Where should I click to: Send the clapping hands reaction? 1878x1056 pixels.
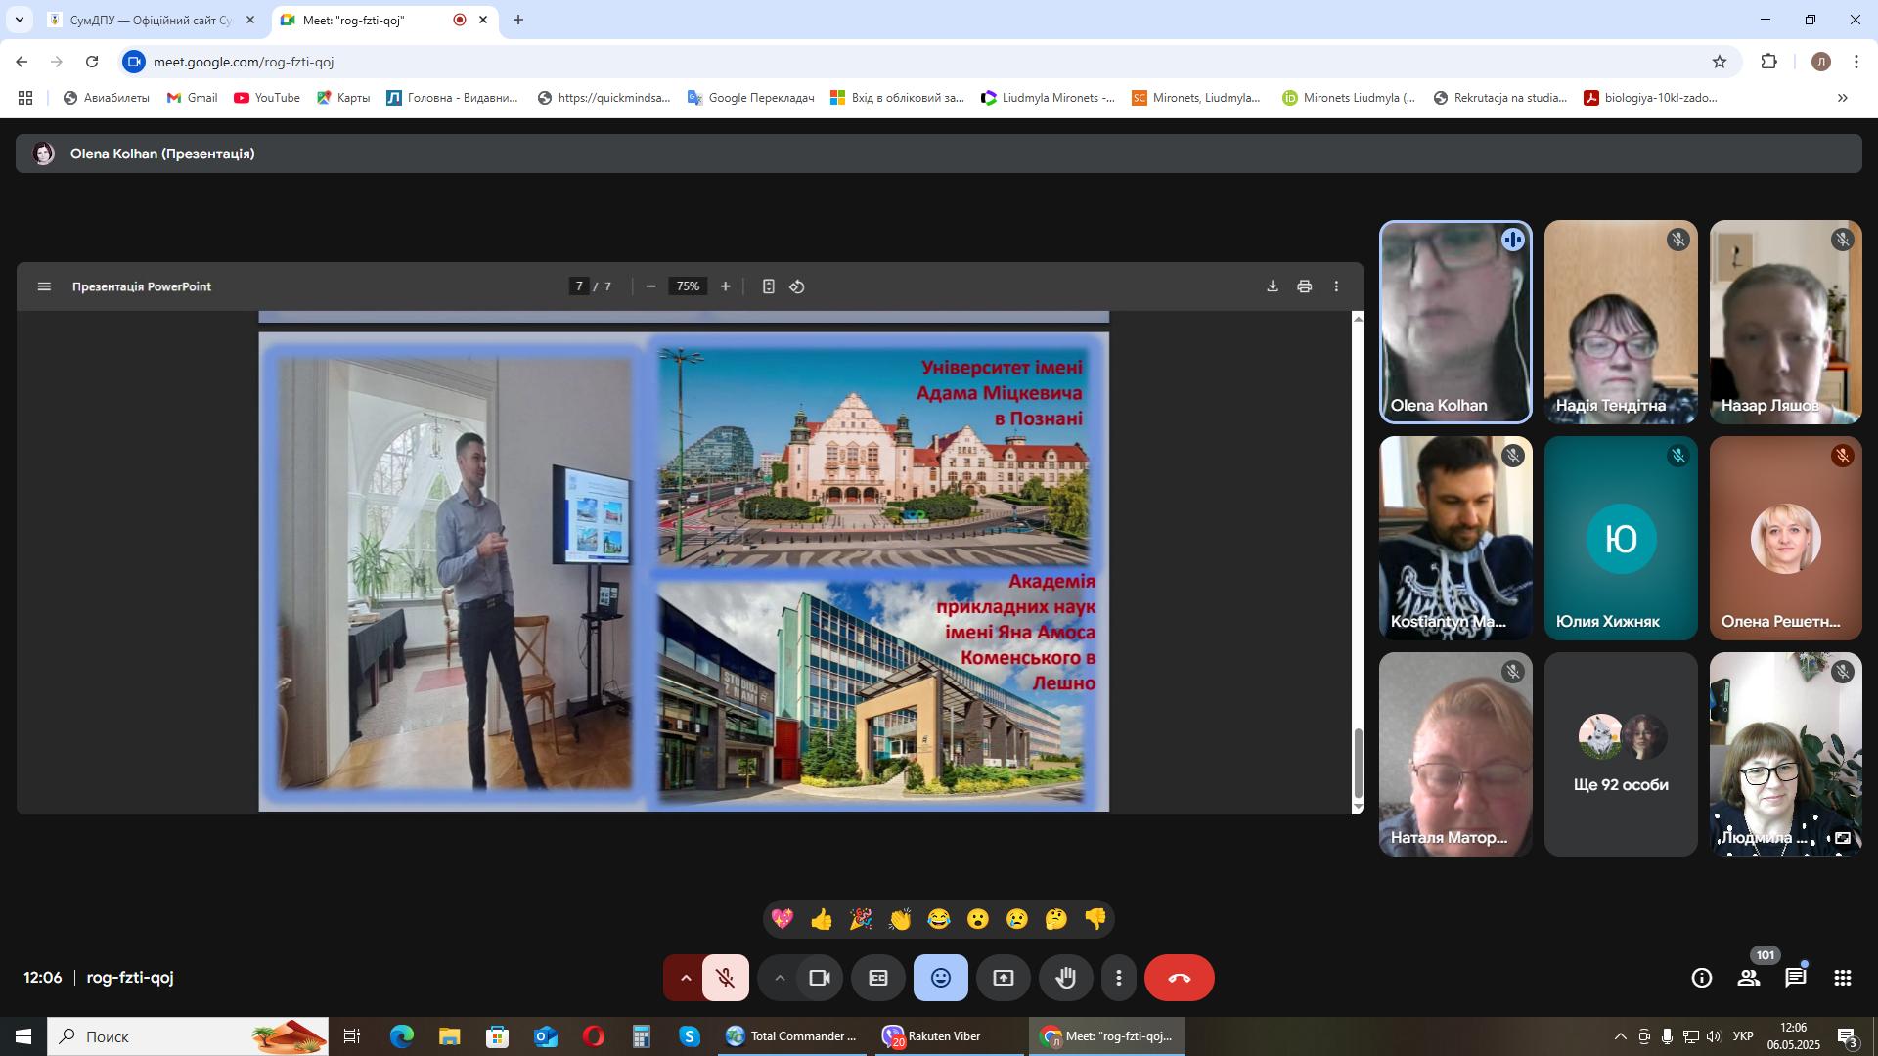click(x=900, y=919)
